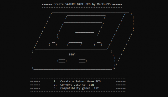
Task: Click the number 2. in the menu
Action: 55,85
